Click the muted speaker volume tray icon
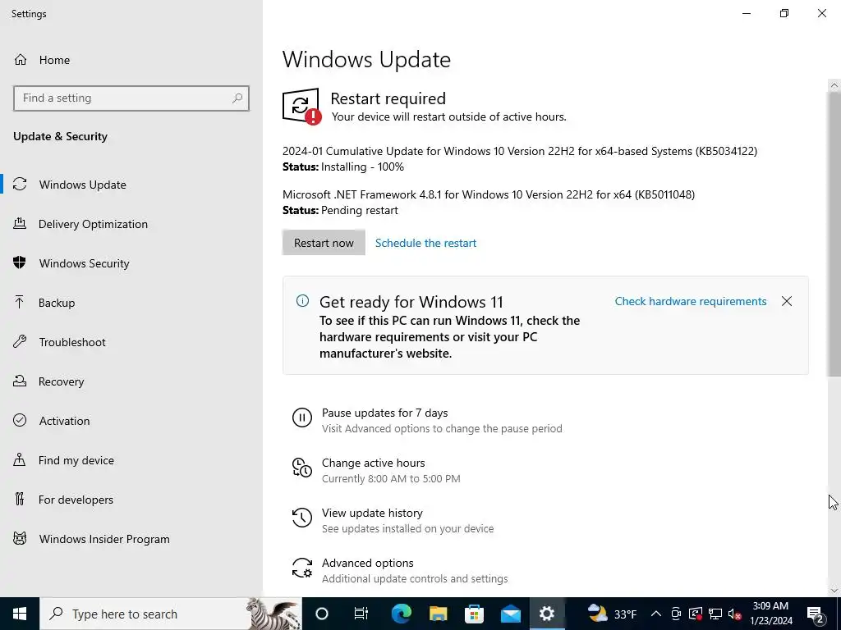The width and height of the screenshot is (841, 630). [x=735, y=614]
